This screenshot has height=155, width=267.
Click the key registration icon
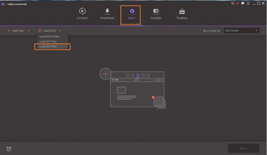(237, 3)
